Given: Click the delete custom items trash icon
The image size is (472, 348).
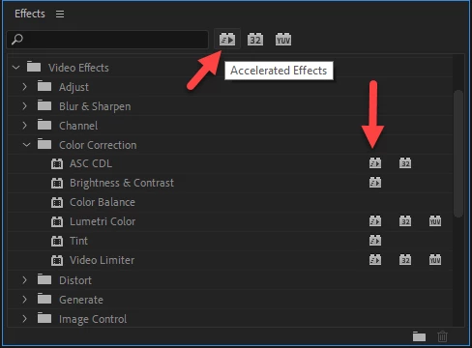Looking at the screenshot, I should 442,336.
